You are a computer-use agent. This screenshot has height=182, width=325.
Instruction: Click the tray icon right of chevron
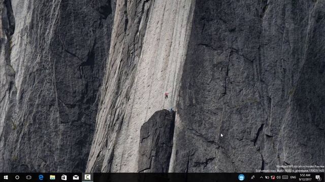point(267,177)
